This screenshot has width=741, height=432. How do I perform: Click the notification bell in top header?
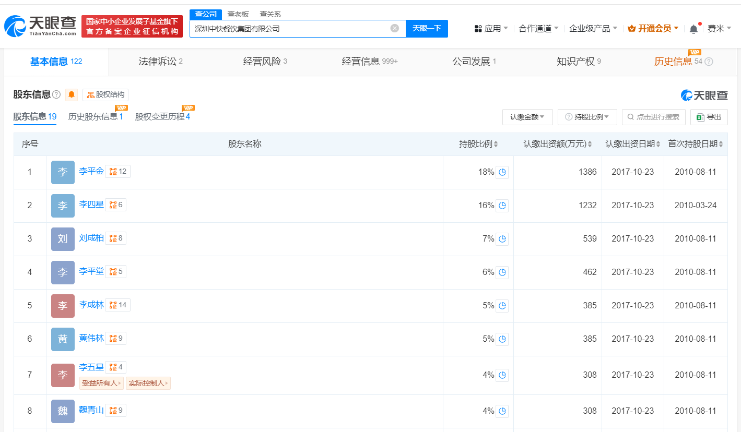tap(693, 29)
